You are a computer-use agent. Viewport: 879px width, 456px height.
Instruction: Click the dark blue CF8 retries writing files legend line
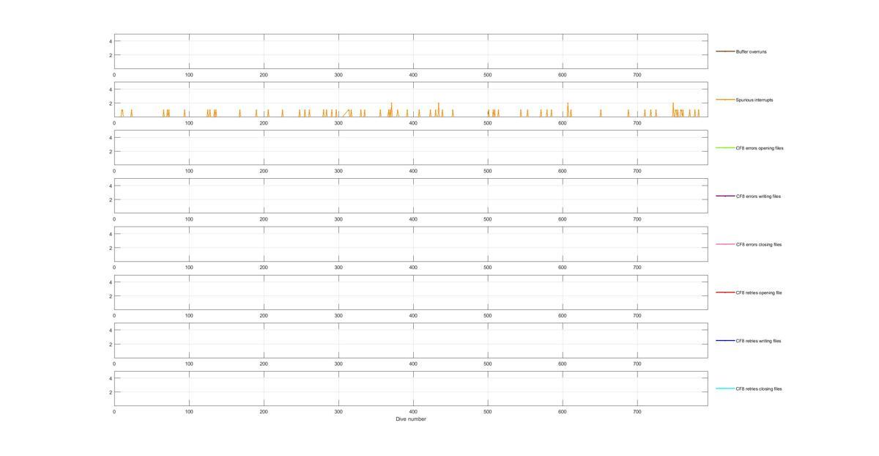click(725, 341)
